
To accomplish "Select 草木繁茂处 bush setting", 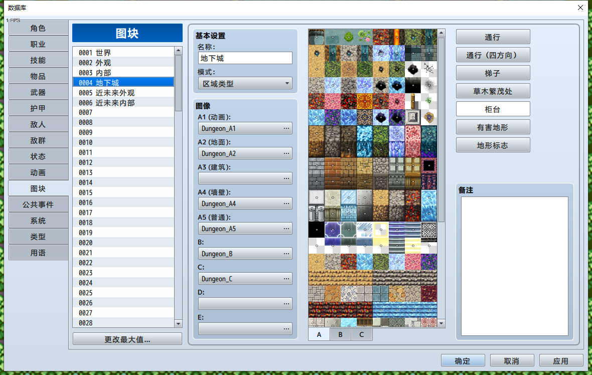I will pos(493,91).
